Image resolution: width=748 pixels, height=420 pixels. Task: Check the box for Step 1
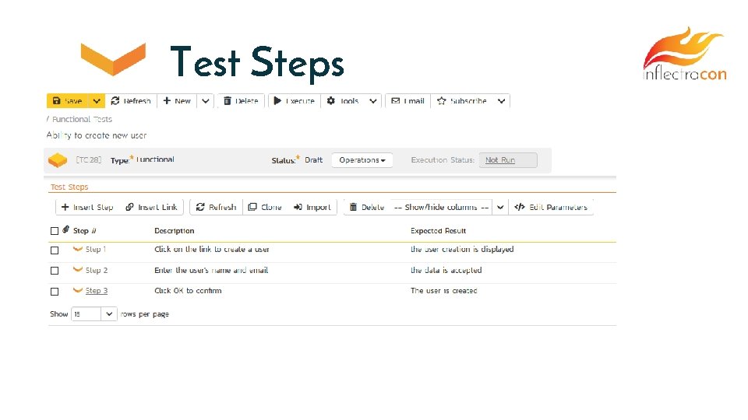(55, 250)
